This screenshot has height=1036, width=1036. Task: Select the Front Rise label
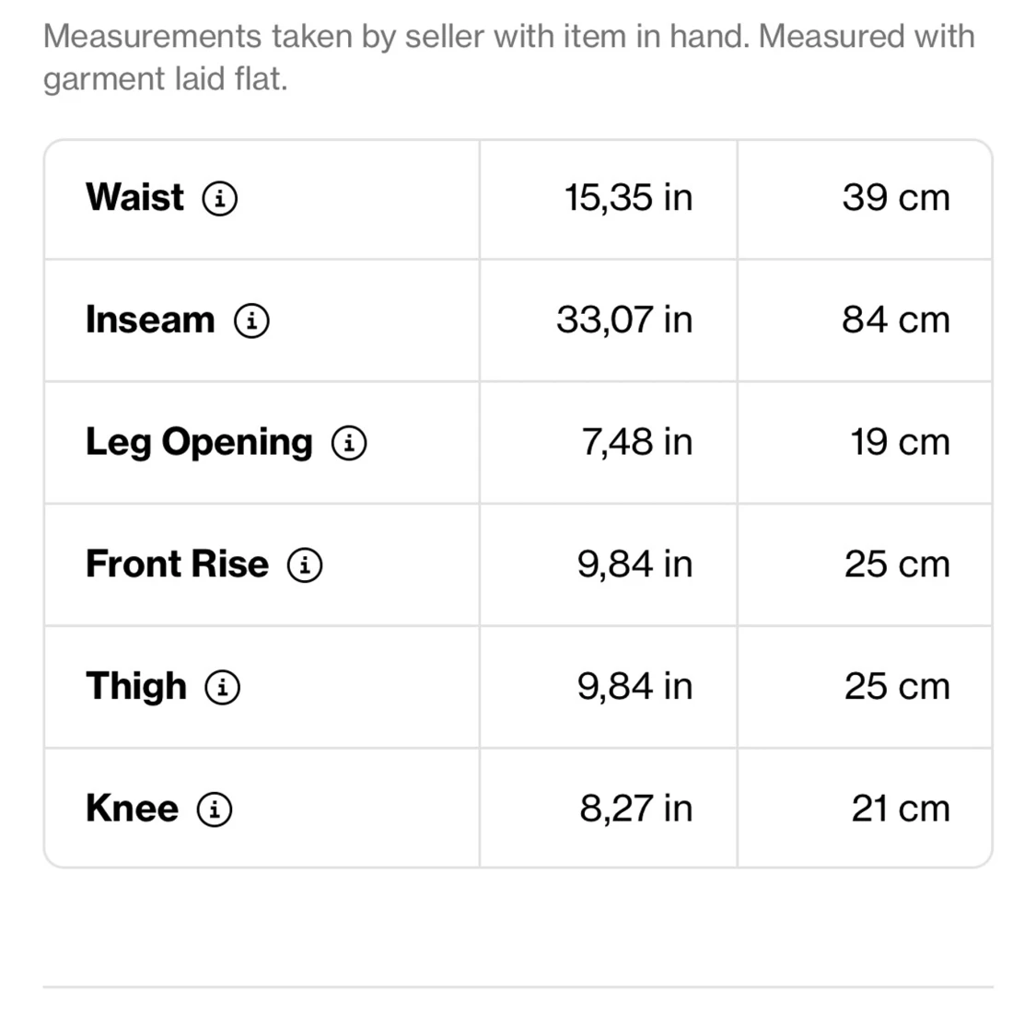coord(177,564)
